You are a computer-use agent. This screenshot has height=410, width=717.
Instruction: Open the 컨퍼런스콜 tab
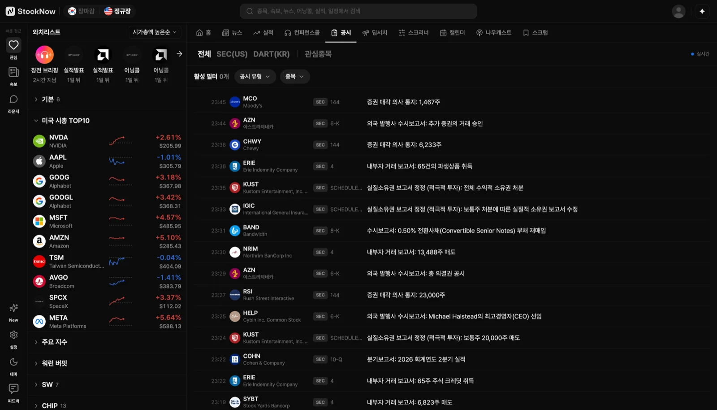(302, 33)
